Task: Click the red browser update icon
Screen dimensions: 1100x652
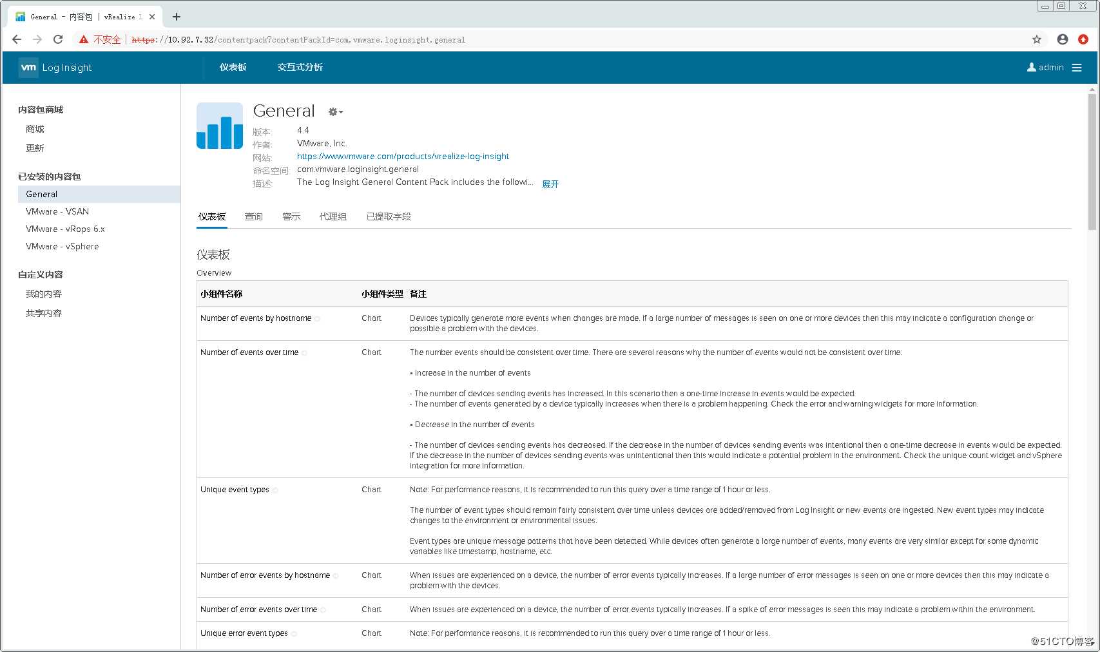Action: [x=1083, y=39]
